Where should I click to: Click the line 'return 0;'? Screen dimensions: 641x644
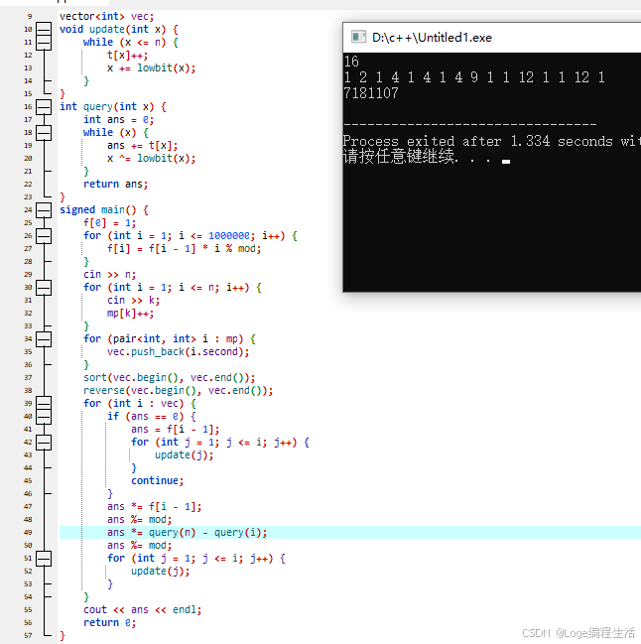pos(109,622)
